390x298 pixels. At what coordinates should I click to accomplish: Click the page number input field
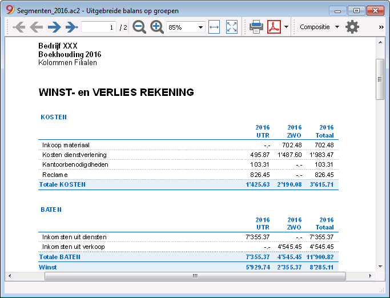(99, 27)
